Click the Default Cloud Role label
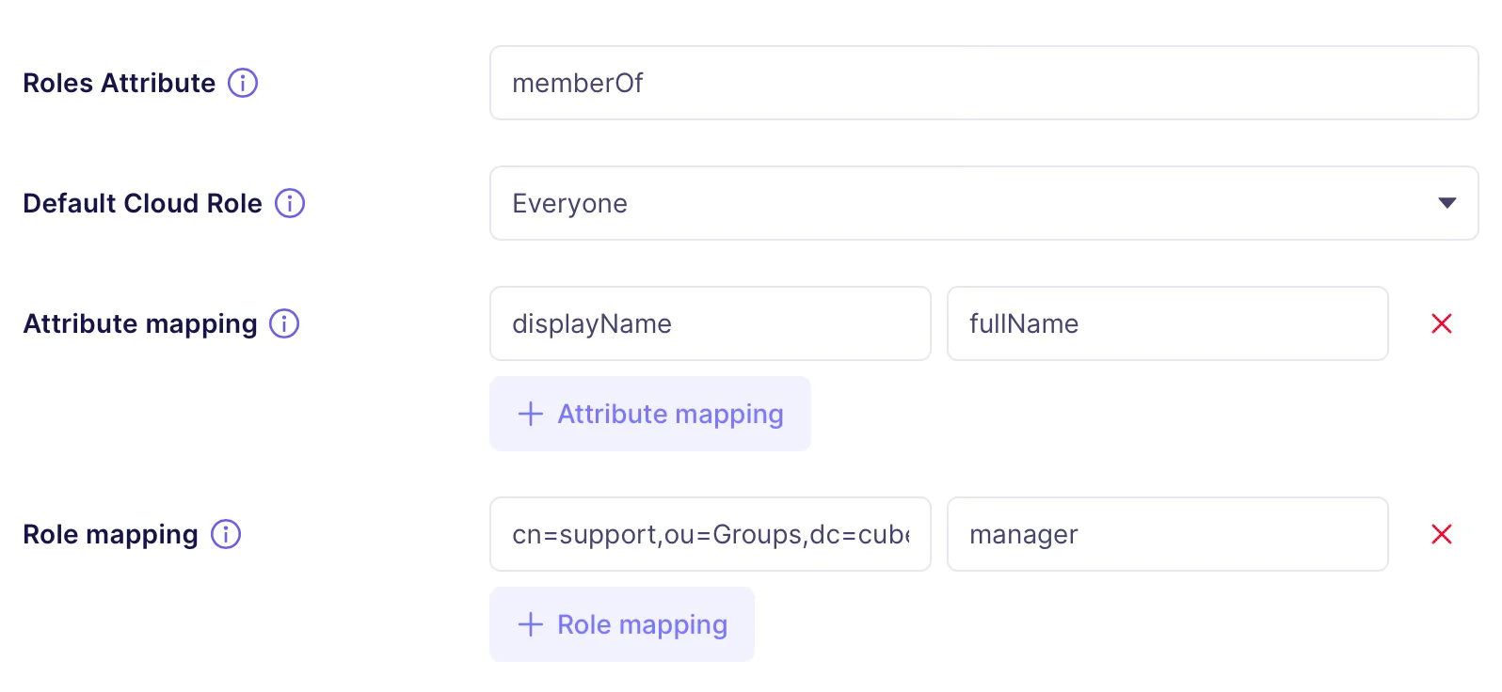The image size is (1502, 692). coord(142,203)
